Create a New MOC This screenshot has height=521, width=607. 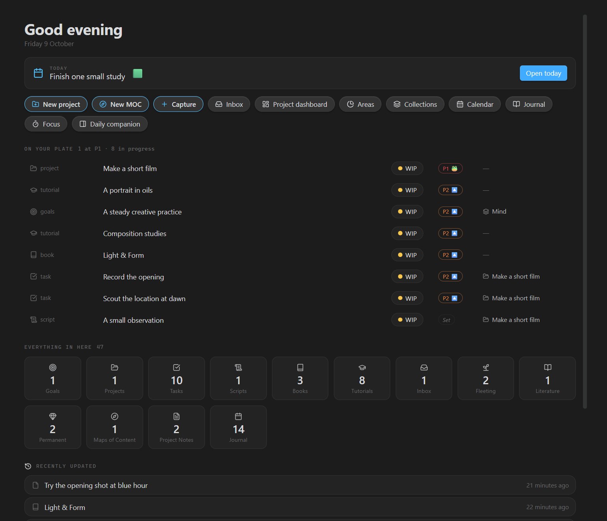pyautogui.click(x=120, y=104)
